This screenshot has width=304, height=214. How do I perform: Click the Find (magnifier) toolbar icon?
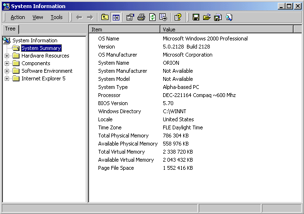[x=229, y=17]
